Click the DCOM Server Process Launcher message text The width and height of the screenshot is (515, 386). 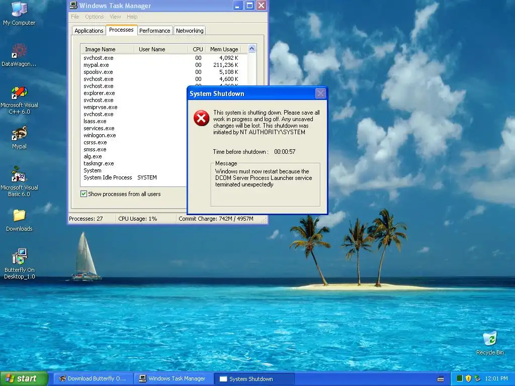click(264, 178)
